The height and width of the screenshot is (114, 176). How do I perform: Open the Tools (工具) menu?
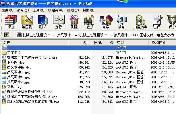(x=38, y=10)
